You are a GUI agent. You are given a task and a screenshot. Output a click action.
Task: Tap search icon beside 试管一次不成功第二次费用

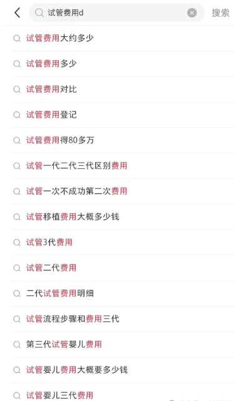17,191
